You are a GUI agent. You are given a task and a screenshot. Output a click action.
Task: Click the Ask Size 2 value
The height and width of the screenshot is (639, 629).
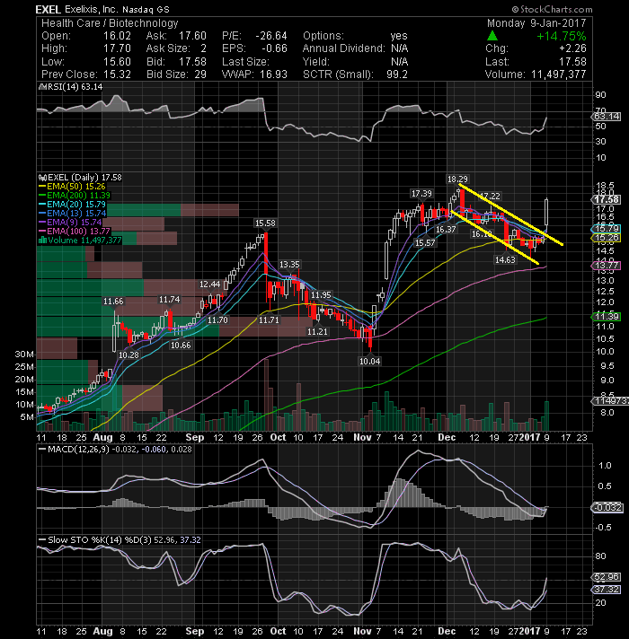pos(203,48)
